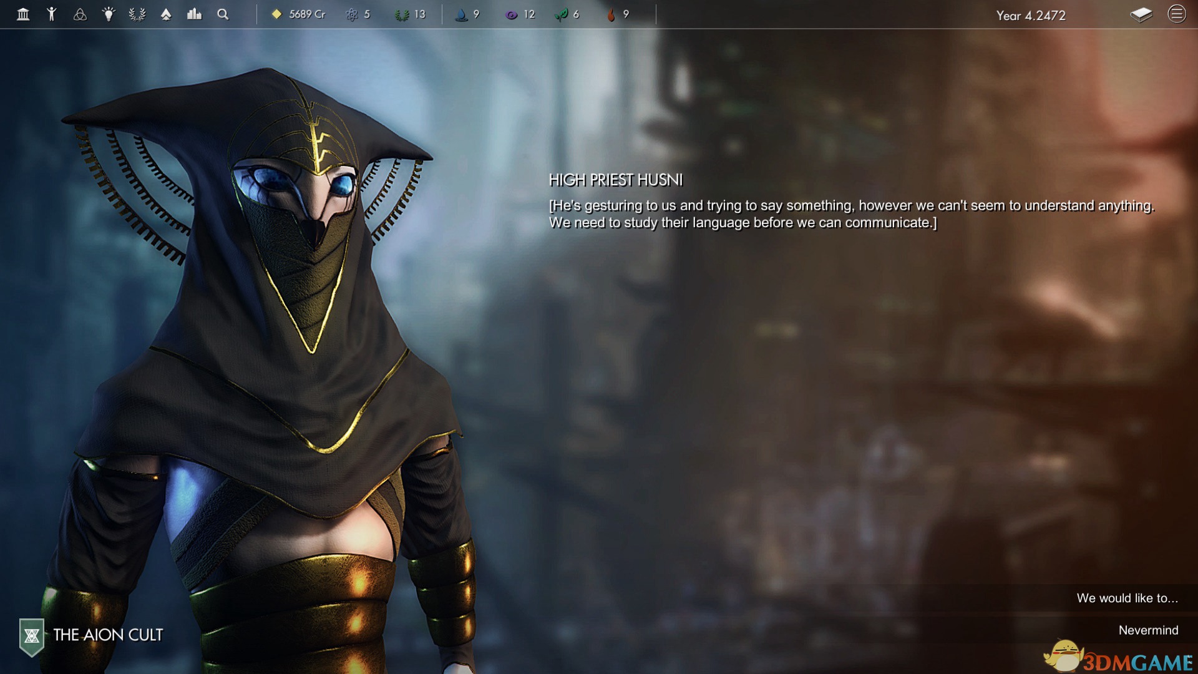Click the blue water drop resource
1198x674 pixels.
[467, 14]
